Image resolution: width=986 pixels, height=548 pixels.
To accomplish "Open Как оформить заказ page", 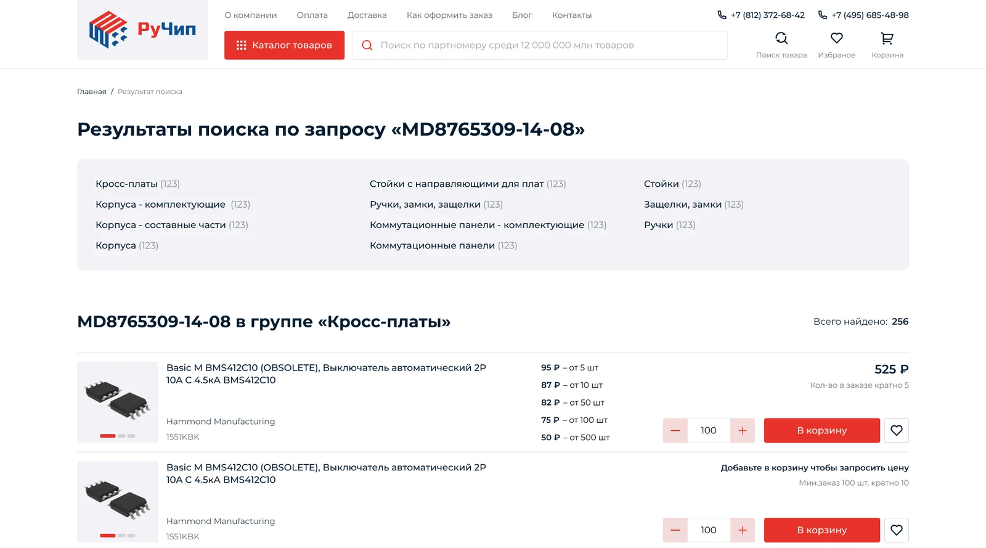I will [x=449, y=15].
